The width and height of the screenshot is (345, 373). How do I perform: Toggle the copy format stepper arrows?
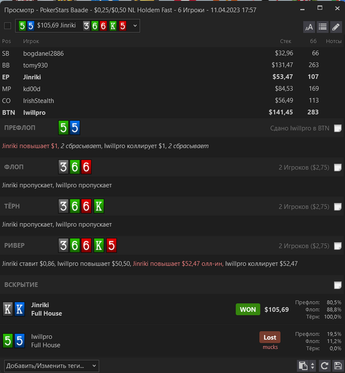[x=313, y=366]
